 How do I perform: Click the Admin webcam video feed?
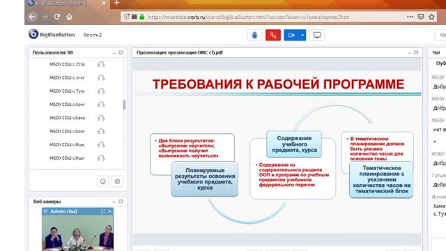click(x=77, y=233)
